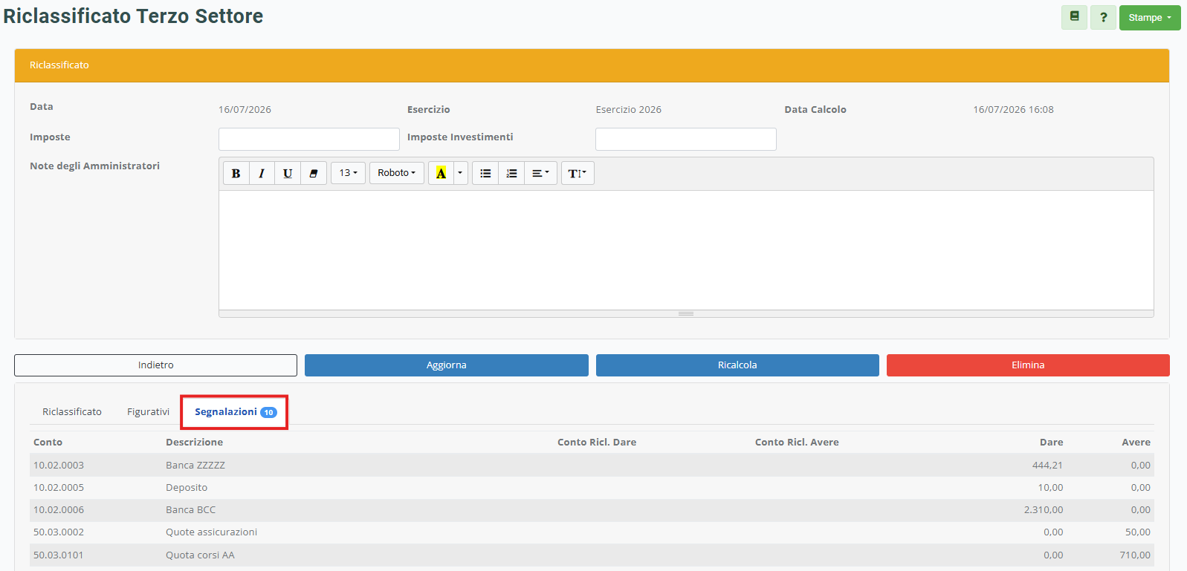Click the Deposito description
Screen dimensions: 1187x571
(x=187, y=488)
